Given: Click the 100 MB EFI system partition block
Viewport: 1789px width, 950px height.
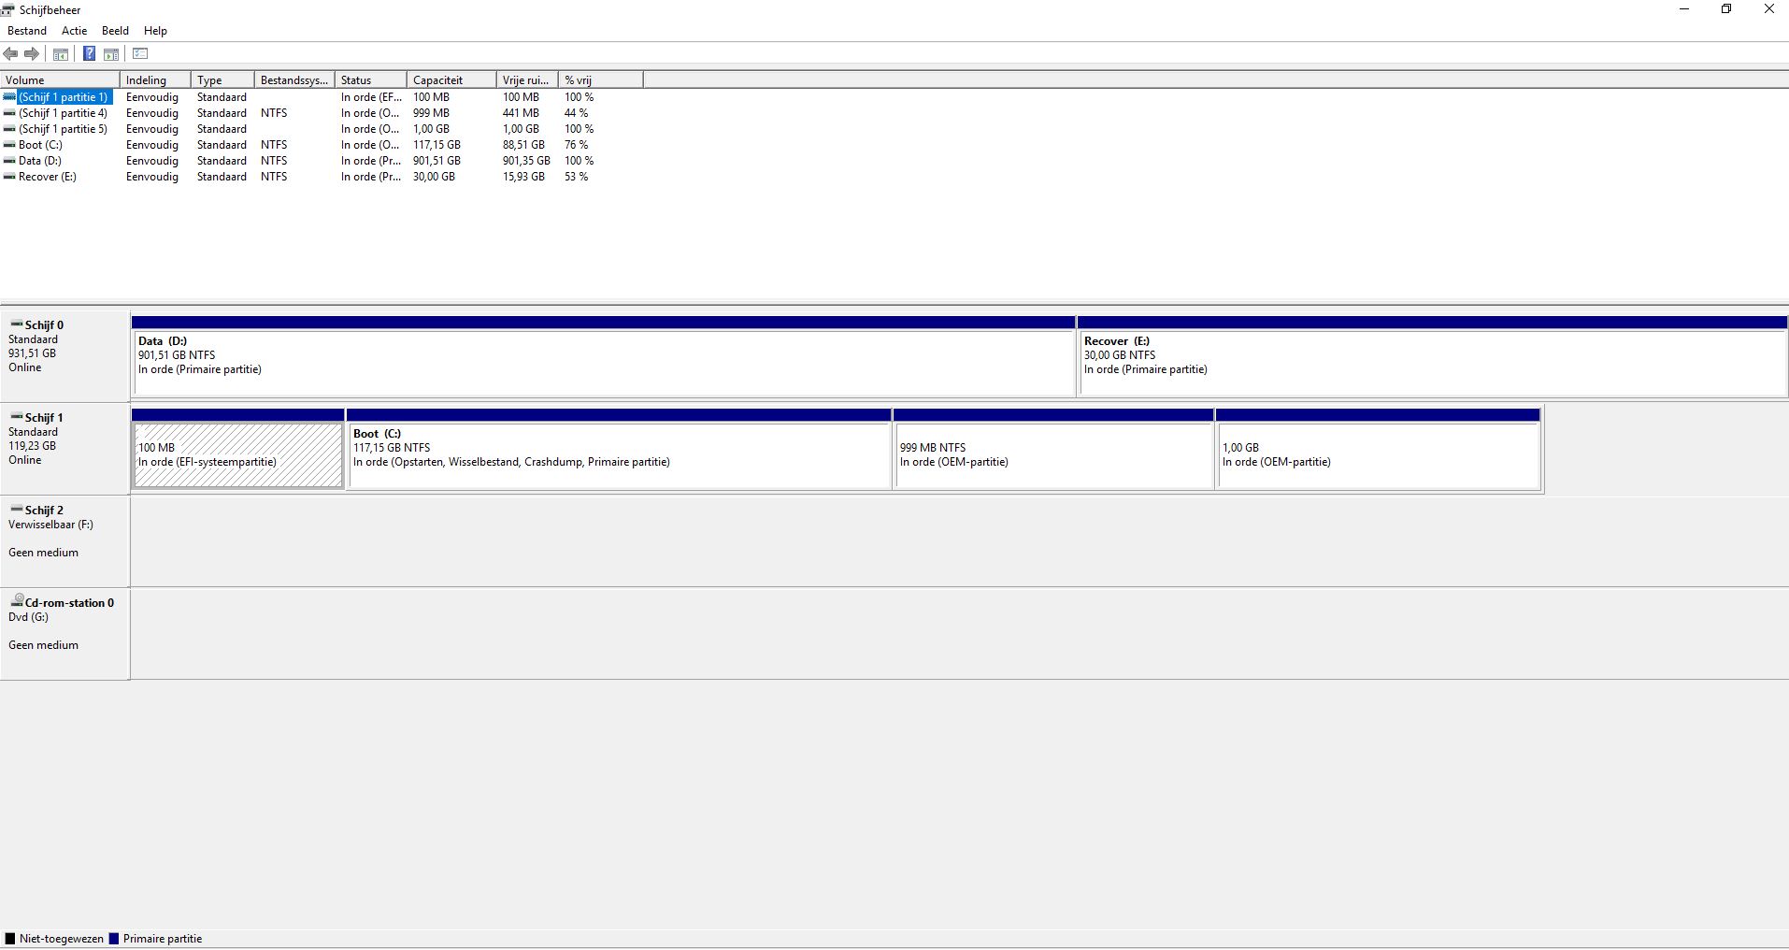Looking at the screenshot, I should (x=237, y=455).
